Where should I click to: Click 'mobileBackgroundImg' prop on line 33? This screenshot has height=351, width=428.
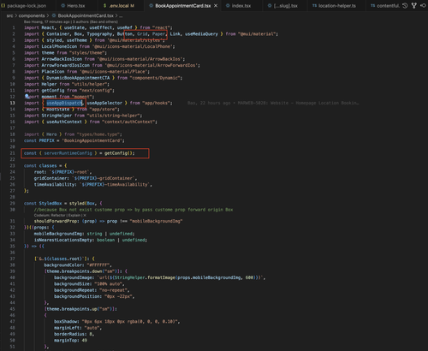[x=58, y=234]
